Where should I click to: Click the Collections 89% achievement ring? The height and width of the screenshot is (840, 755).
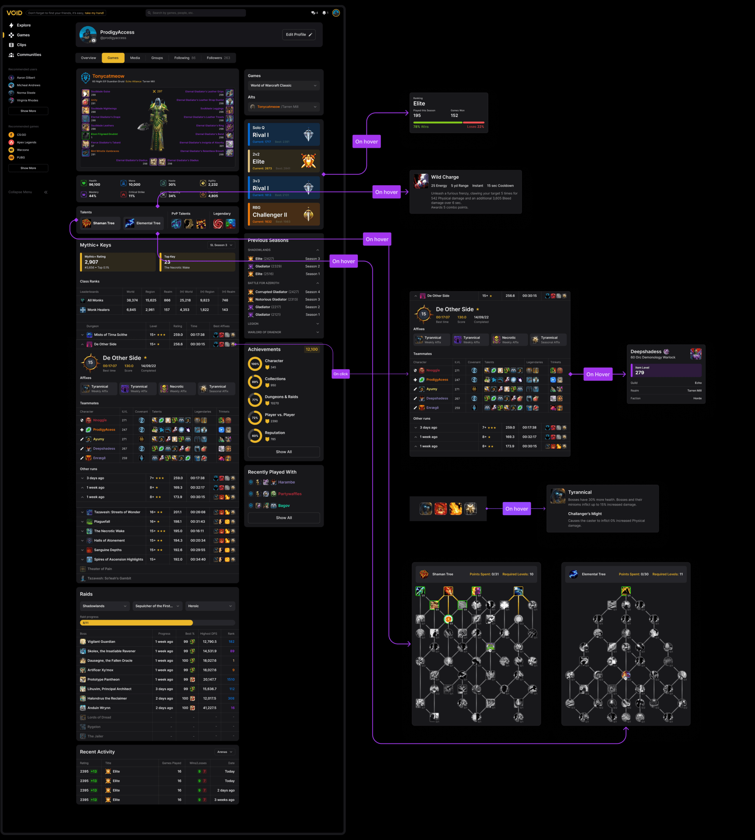[x=255, y=382]
